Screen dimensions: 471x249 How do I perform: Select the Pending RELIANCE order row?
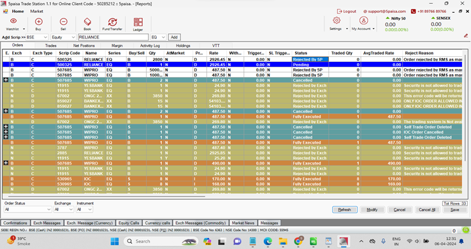[232, 64]
